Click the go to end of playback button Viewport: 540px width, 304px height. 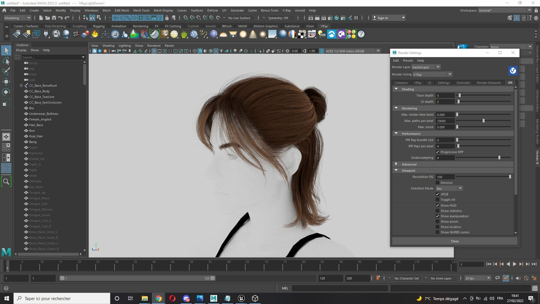point(534,264)
